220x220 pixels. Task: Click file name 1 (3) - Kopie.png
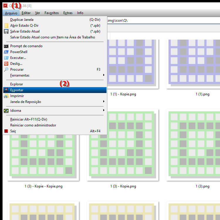123,186
